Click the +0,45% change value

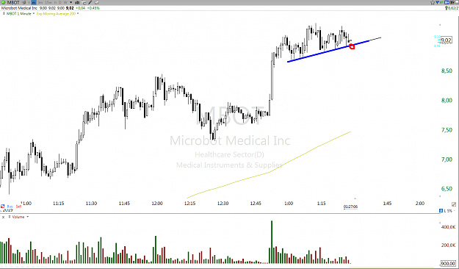(93, 8)
